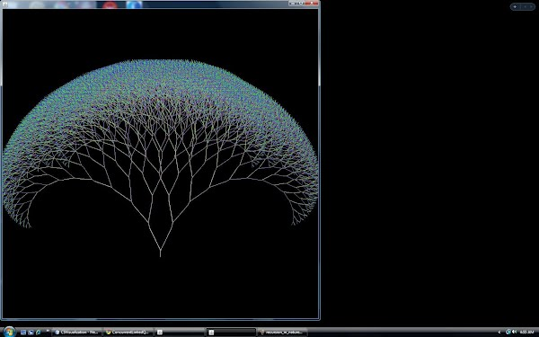Launch Internet Explorer from quick launch
539x337 pixels.
point(38,333)
